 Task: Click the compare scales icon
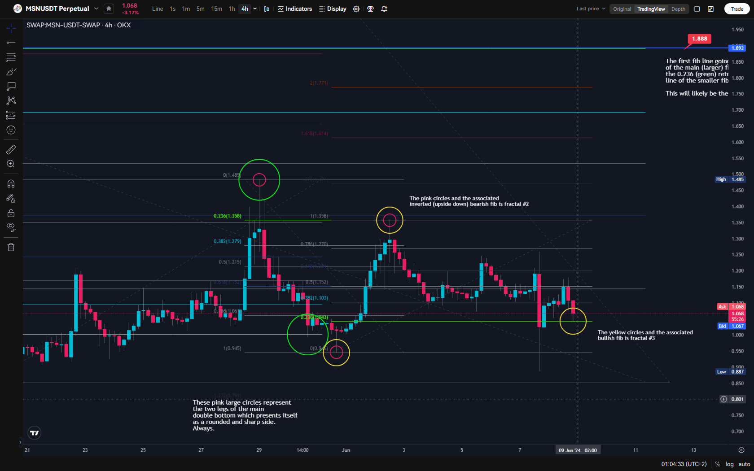click(x=370, y=9)
